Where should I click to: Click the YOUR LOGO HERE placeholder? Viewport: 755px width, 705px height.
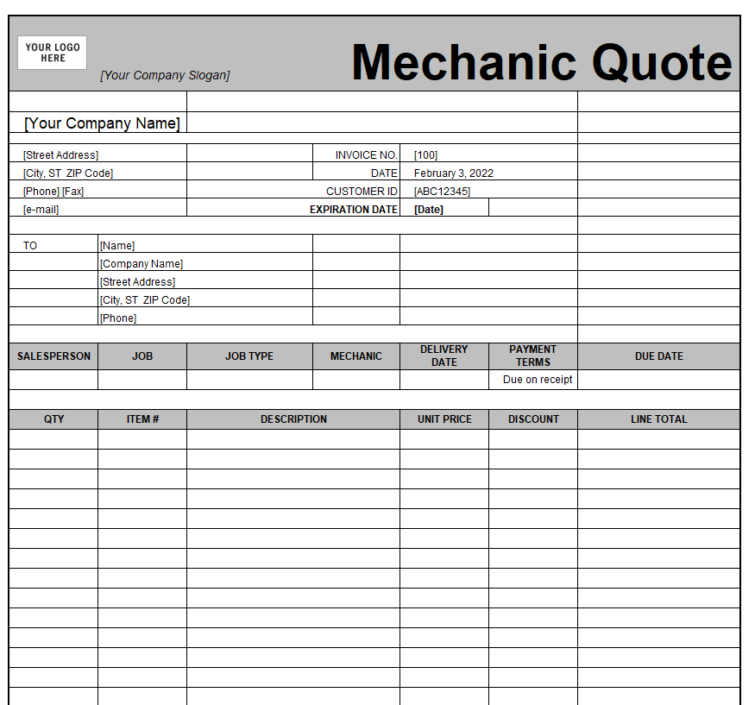click(x=52, y=53)
